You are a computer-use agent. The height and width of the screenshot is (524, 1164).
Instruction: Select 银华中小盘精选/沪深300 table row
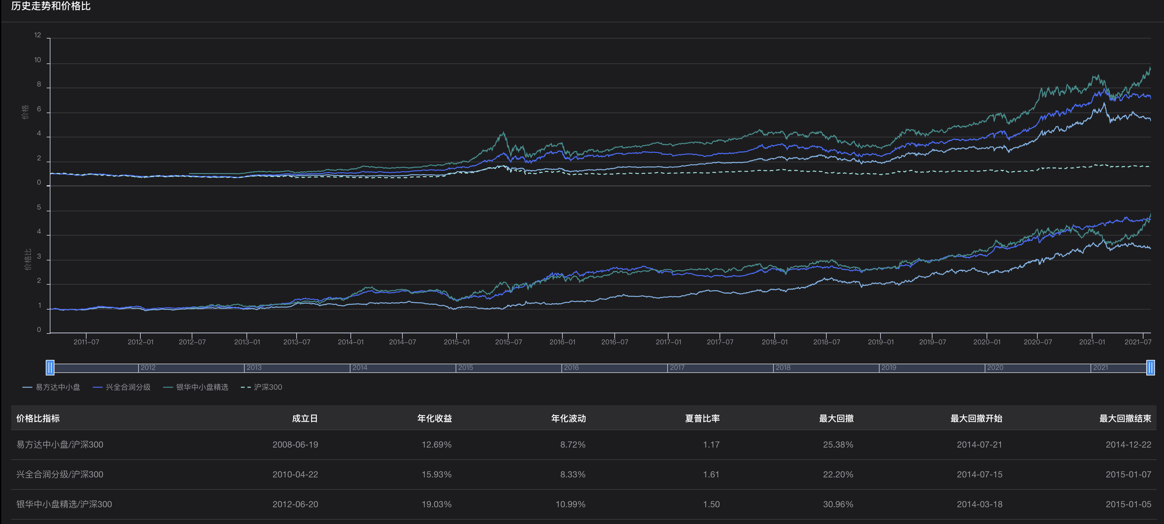(64, 504)
